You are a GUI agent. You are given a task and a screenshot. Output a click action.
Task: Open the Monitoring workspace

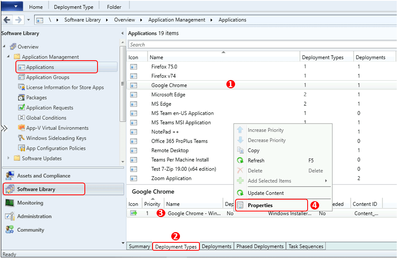pos(30,203)
